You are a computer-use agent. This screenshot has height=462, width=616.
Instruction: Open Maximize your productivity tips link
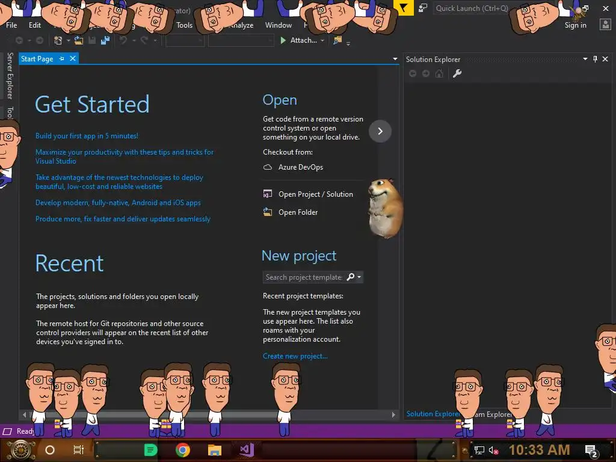(125, 156)
